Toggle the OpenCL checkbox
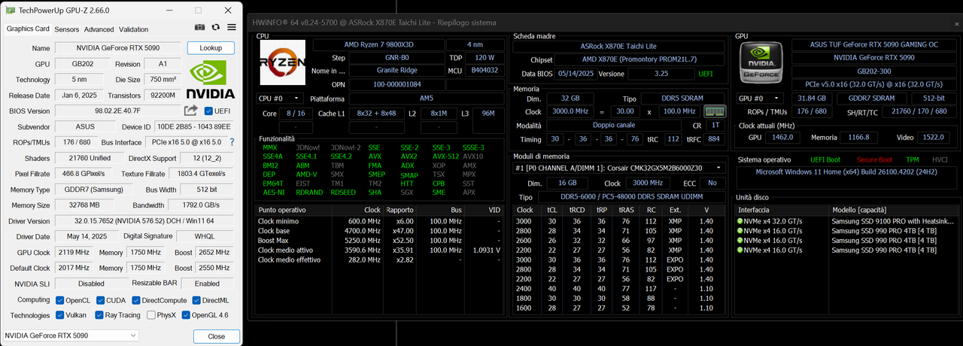963x346 pixels. (61, 300)
